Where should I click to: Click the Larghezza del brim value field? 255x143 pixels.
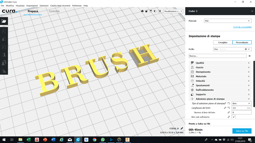241,108
